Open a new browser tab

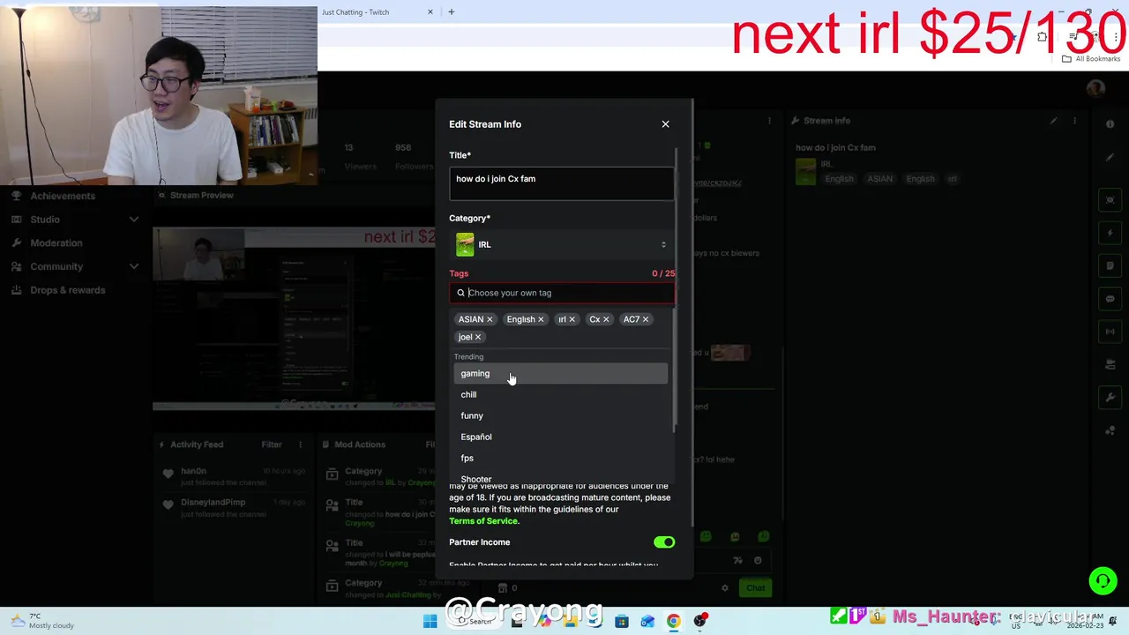pyautogui.click(x=451, y=11)
